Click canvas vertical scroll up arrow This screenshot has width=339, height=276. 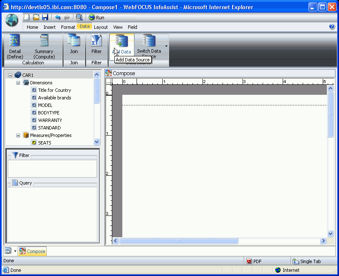click(x=330, y=88)
